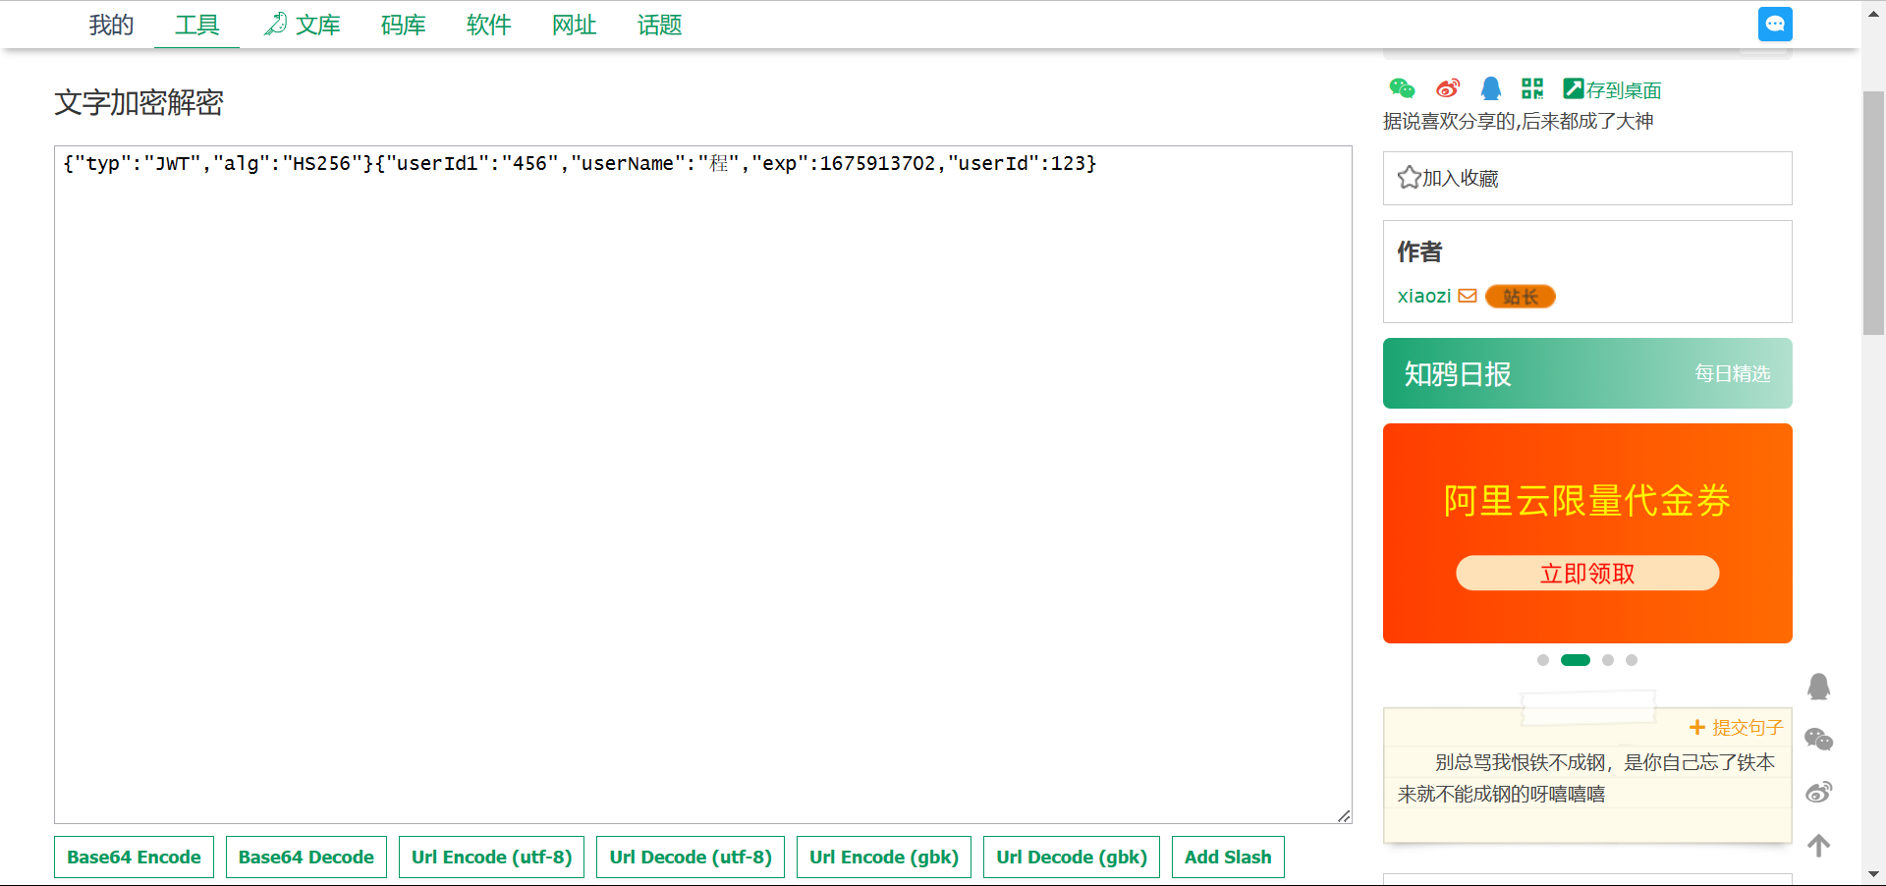The width and height of the screenshot is (1886, 886).
Task: Click floating WeChat icon on right sidebar
Action: point(1818,740)
